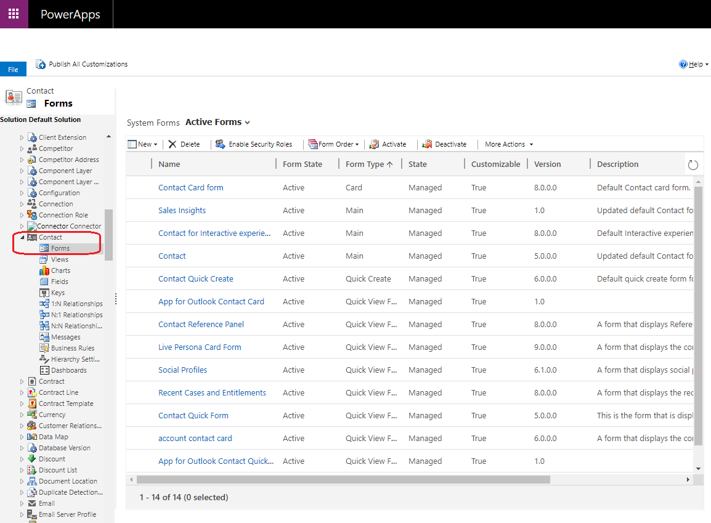Image resolution: width=711 pixels, height=523 pixels.
Task: Click the Publish All Customizations icon
Action: [x=41, y=64]
